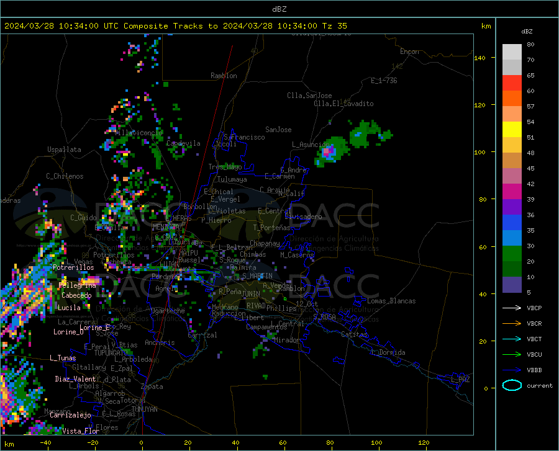Click the blue VBBB arrow legend icon
Image resolution: width=559 pixels, height=451 pixels.
point(512,370)
